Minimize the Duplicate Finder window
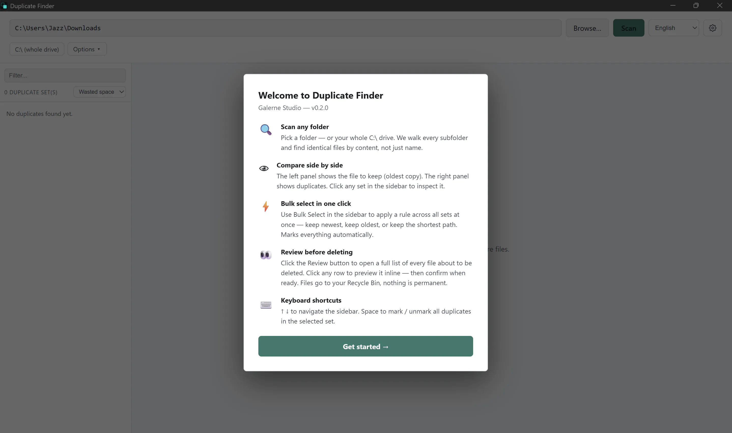 click(x=673, y=6)
